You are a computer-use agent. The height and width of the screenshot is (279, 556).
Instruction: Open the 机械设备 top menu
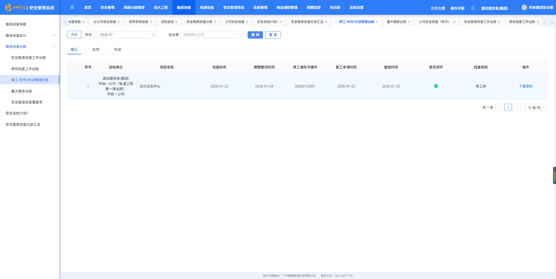(207, 8)
